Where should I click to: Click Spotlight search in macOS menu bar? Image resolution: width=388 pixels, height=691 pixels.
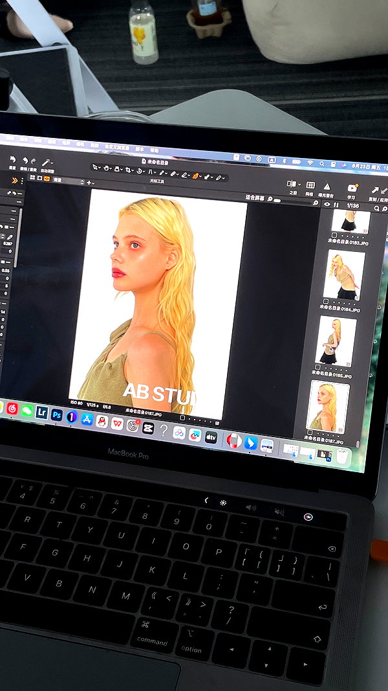pos(321,163)
